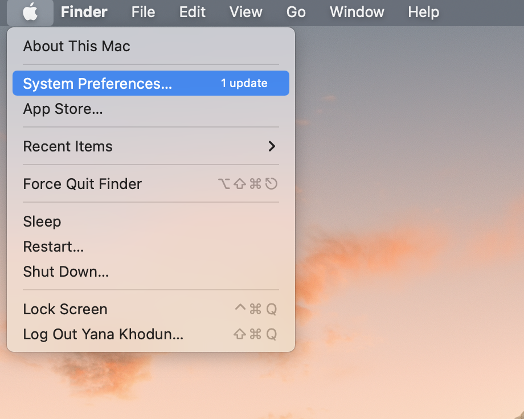Select About This Mac

click(151, 46)
